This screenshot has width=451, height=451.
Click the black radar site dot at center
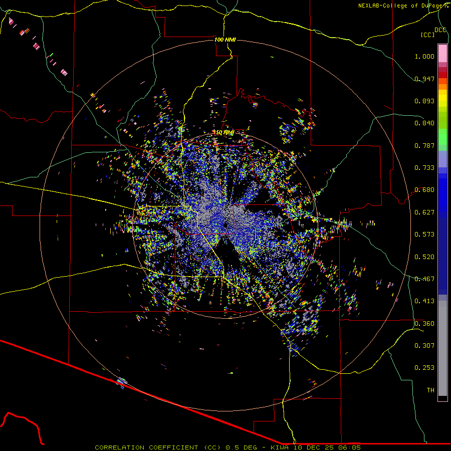coord(225,225)
